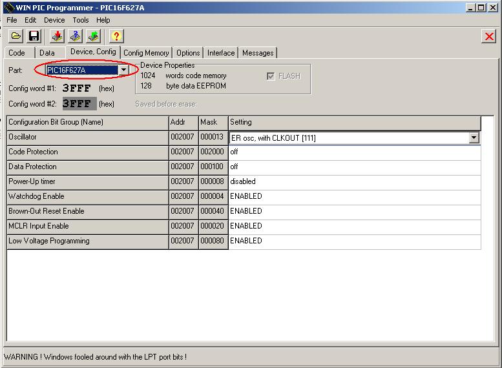The height and width of the screenshot is (368, 502).
Task: Open the Oscillator setting dropdown arrow
Action: 474,138
